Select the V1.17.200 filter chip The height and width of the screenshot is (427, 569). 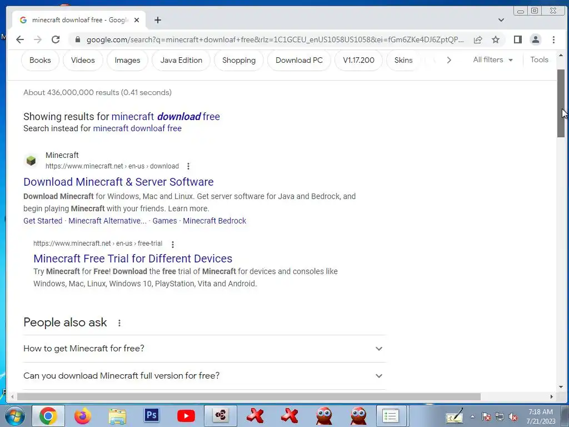(x=358, y=60)
